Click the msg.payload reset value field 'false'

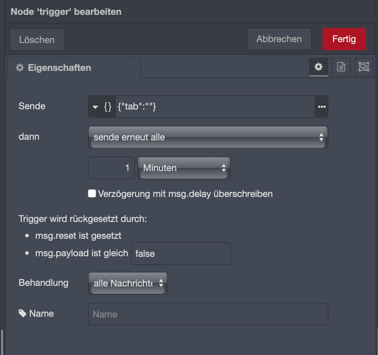[181, 254]
